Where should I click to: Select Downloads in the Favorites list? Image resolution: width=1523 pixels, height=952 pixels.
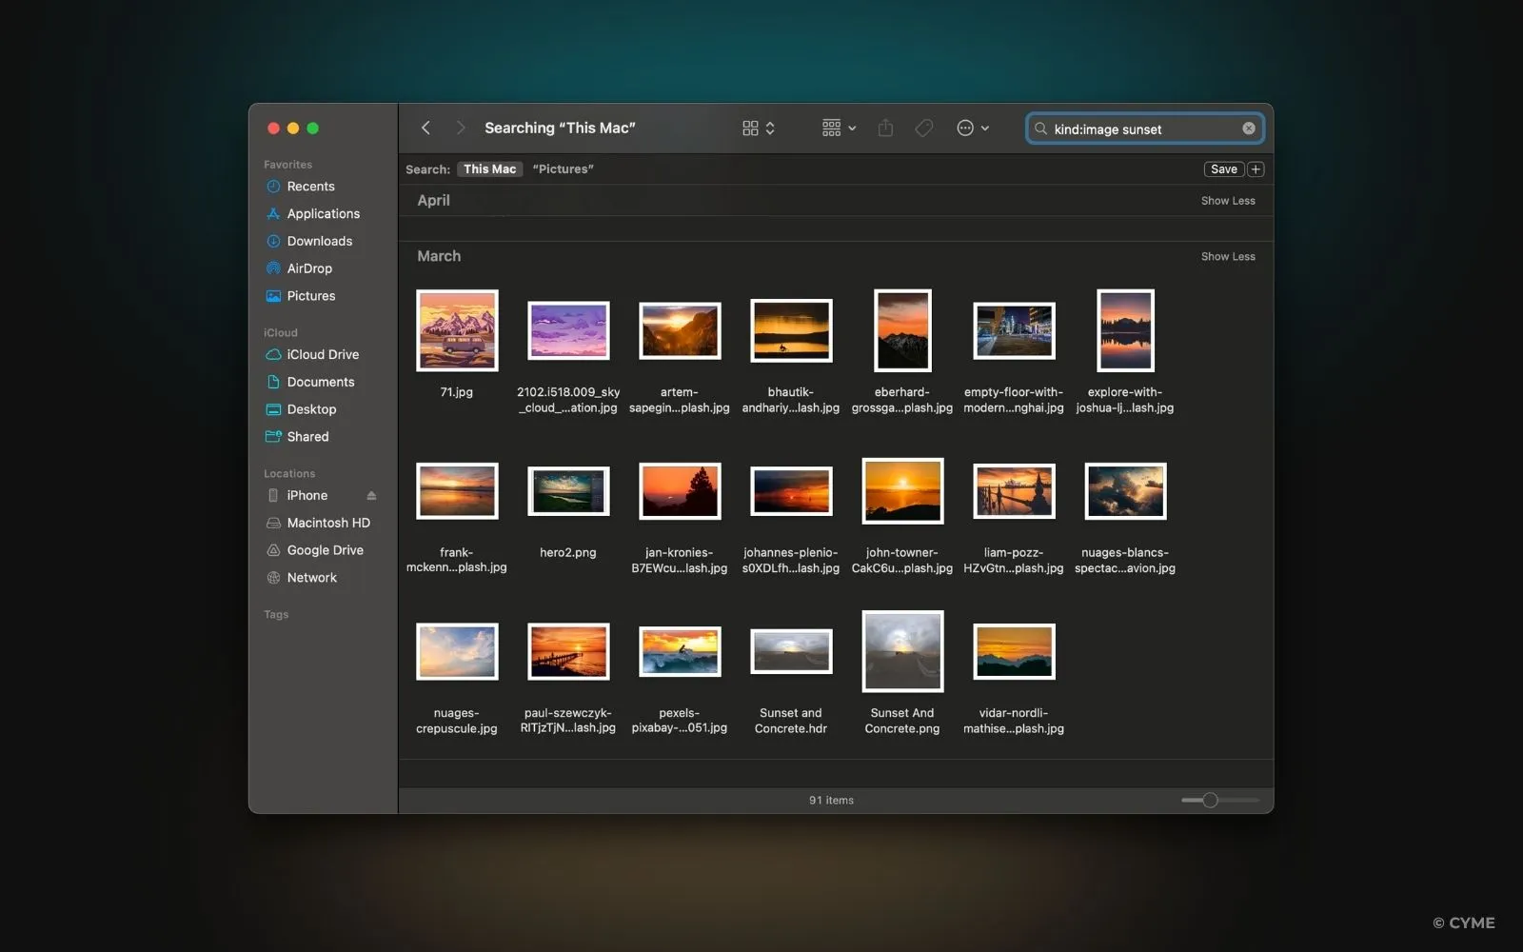(319, 241)
